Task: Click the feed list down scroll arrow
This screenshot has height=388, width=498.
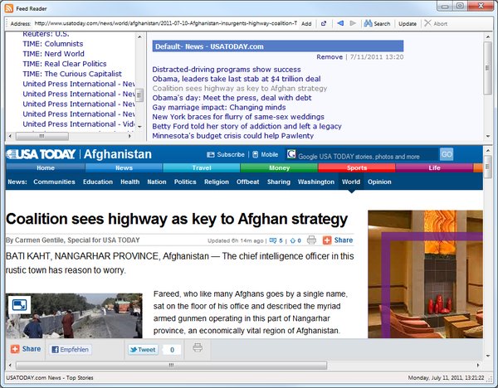Action: pos(139,127)
